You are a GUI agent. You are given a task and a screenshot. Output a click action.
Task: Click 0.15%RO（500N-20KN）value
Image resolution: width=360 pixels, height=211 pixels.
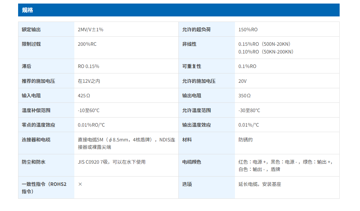click(x=265, y=44)
